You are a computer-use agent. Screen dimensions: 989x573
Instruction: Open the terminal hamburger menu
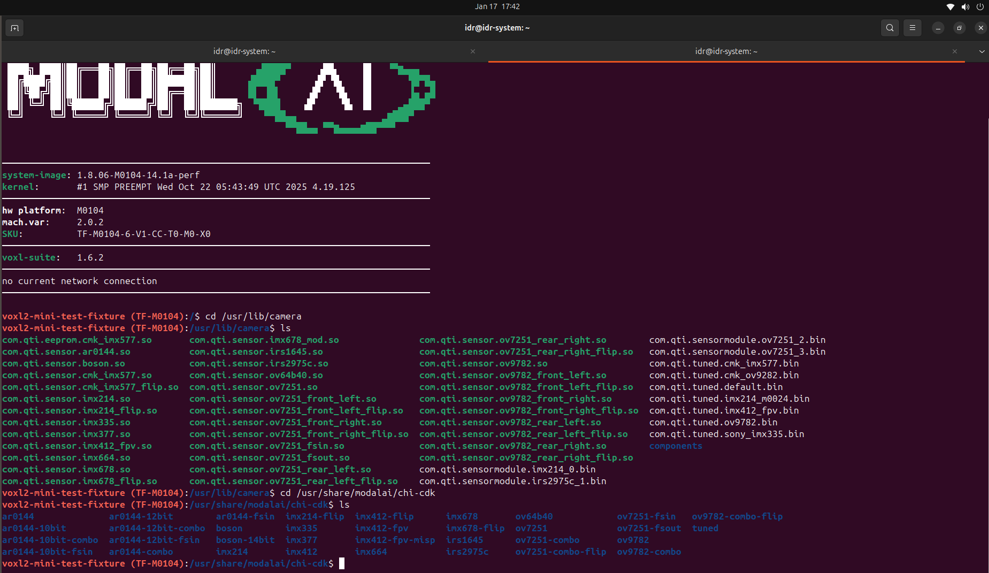point(913,28)
